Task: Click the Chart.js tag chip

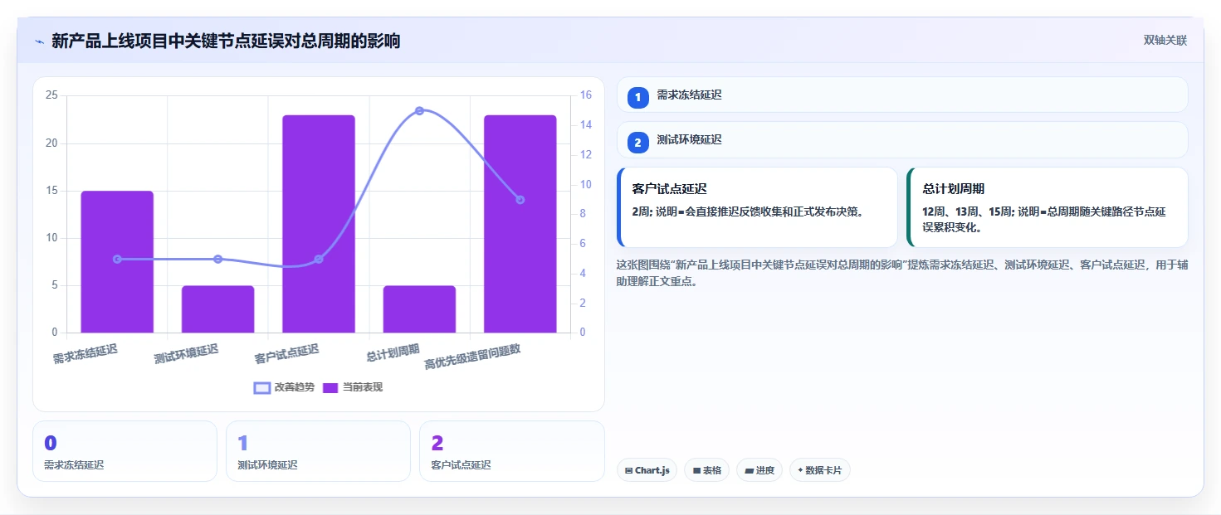Action: (647, 470)
